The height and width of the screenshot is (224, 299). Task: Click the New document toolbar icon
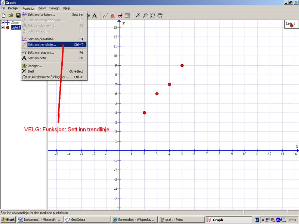[4, 16]
